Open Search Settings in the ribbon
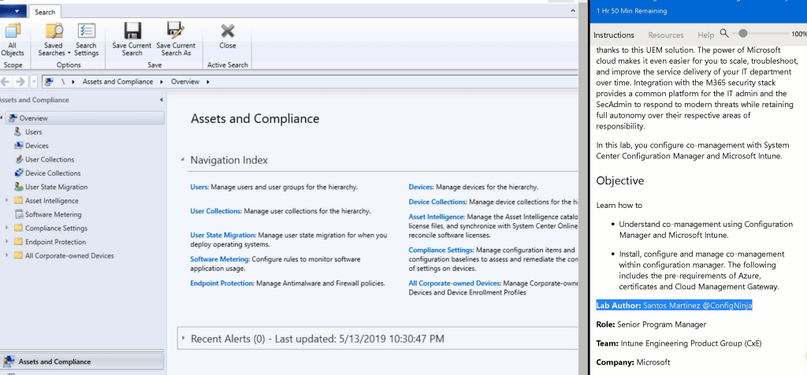 (x=86, y=39)
